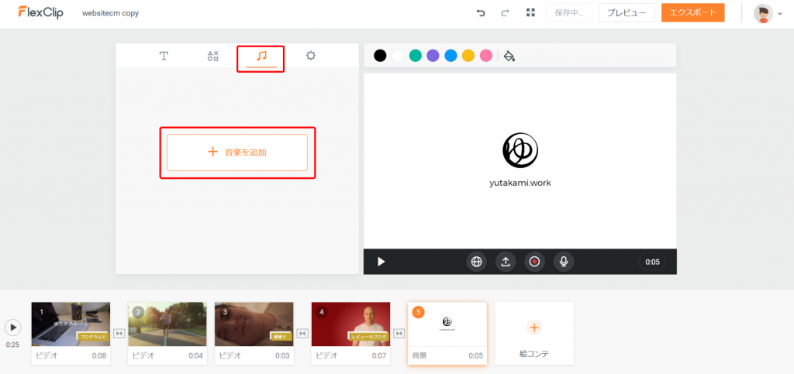Click the redo arrow icon

505,13
